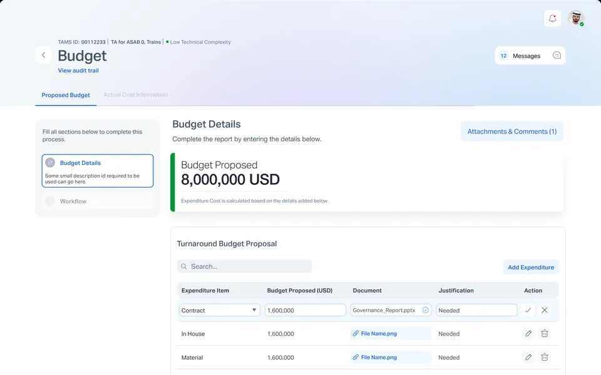Click the Document column header
This screenshot has height=375, width=601.
point(367,291)
